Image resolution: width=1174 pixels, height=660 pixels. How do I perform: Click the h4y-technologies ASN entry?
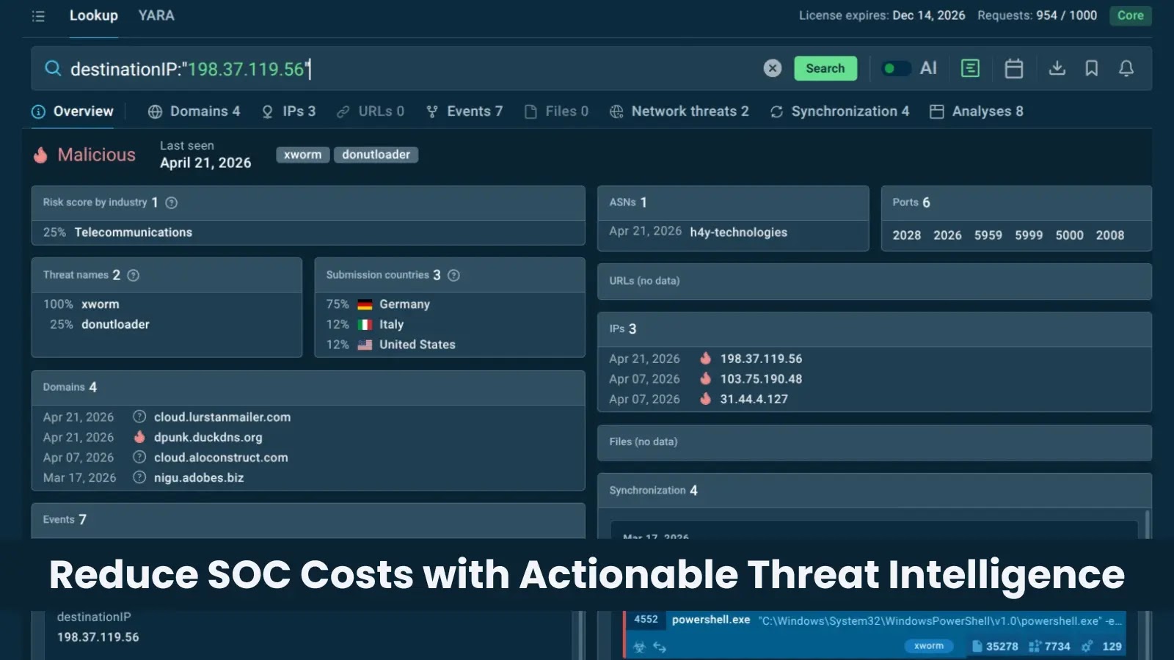738,232
